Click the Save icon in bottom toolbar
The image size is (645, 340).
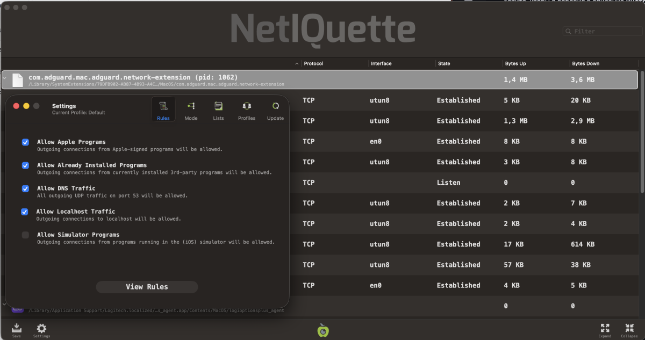(17, 329)
